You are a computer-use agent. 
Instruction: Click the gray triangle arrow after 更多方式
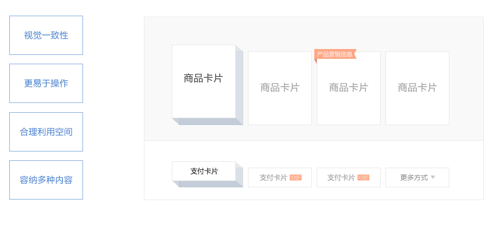tap(433, 177)
